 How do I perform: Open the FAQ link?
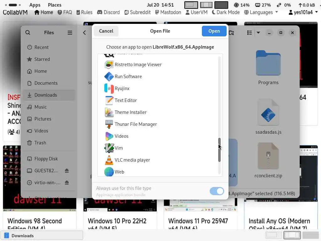[x=65, y=12]
